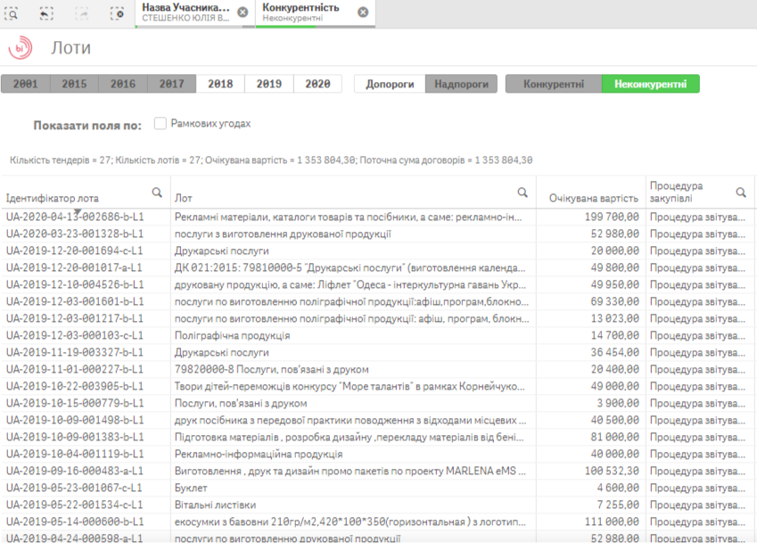
Task: Click lot ID UA-2019-10-09-001498-b-L1
Action: (75, 420)
